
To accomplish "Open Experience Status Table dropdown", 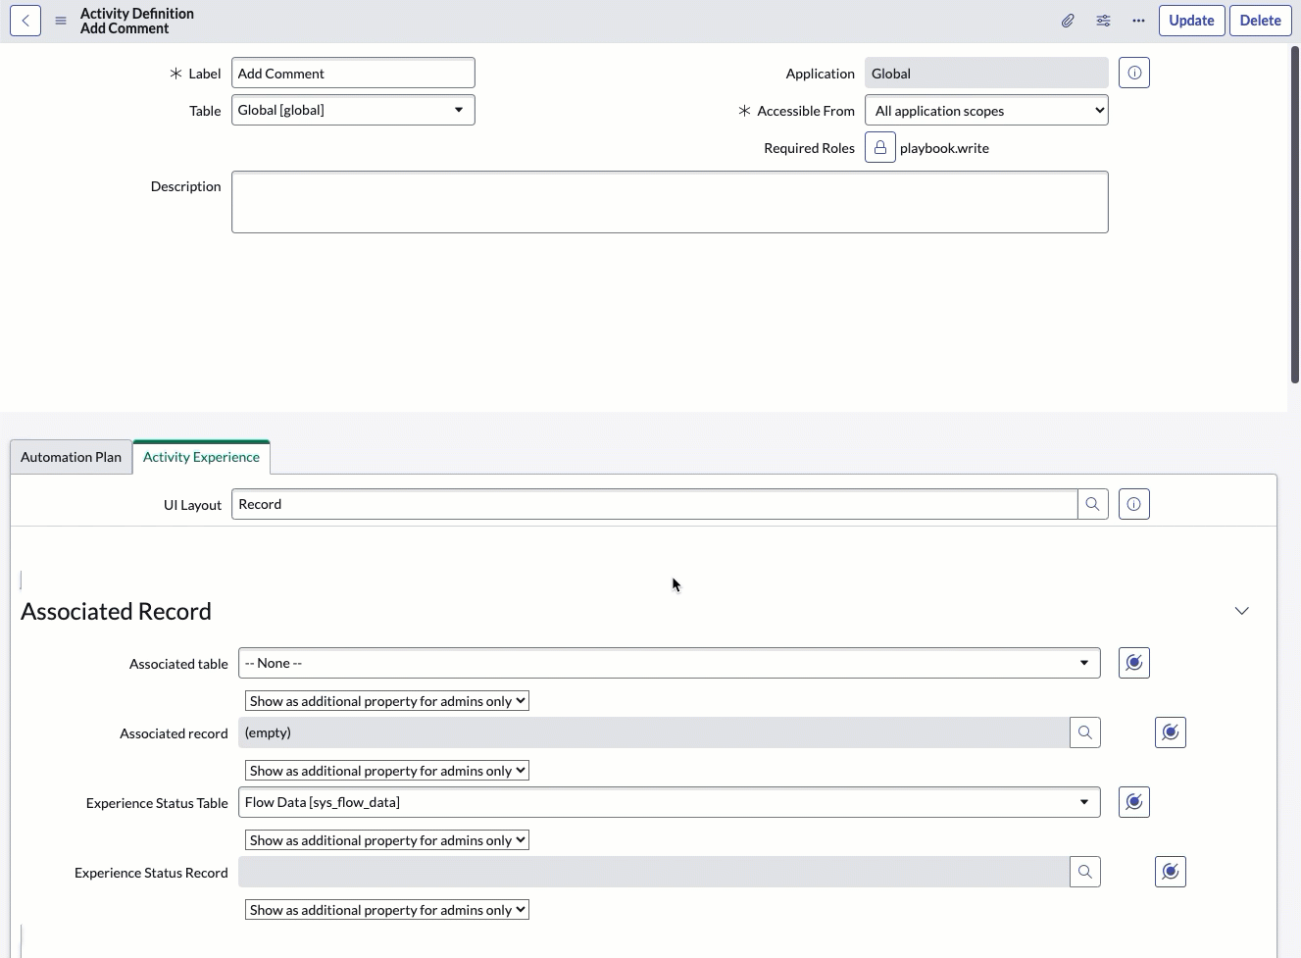I will [x=669, y=802].
